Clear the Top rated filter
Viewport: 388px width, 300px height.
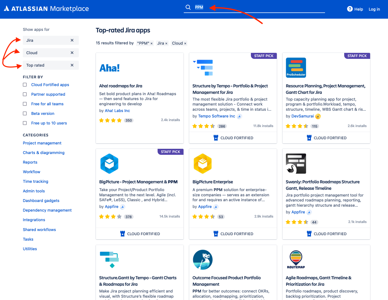click(x=72, y=65)
